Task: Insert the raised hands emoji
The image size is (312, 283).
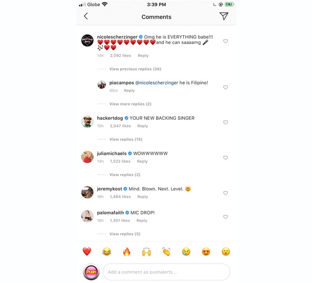Action: point(147,251)
